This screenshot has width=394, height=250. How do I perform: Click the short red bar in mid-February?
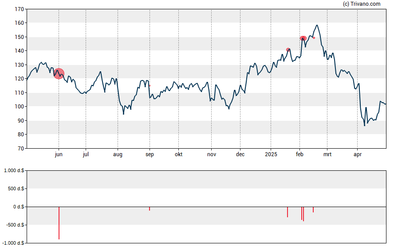pos(313,210)
